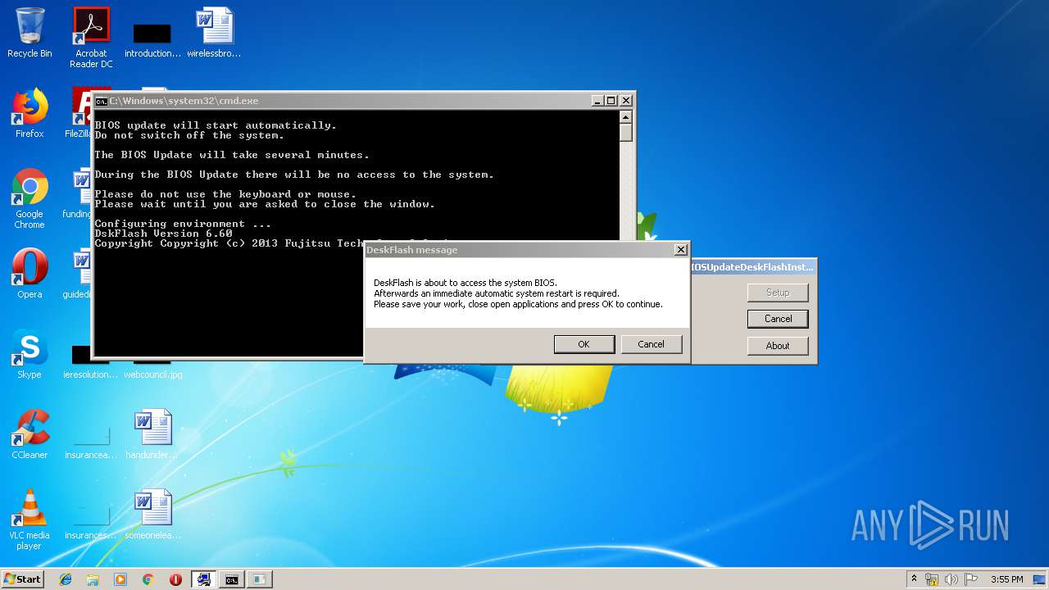This screenshot has height=590, width=1049.
Task: Select the webcouncil.jpg file
Action: 152,369
